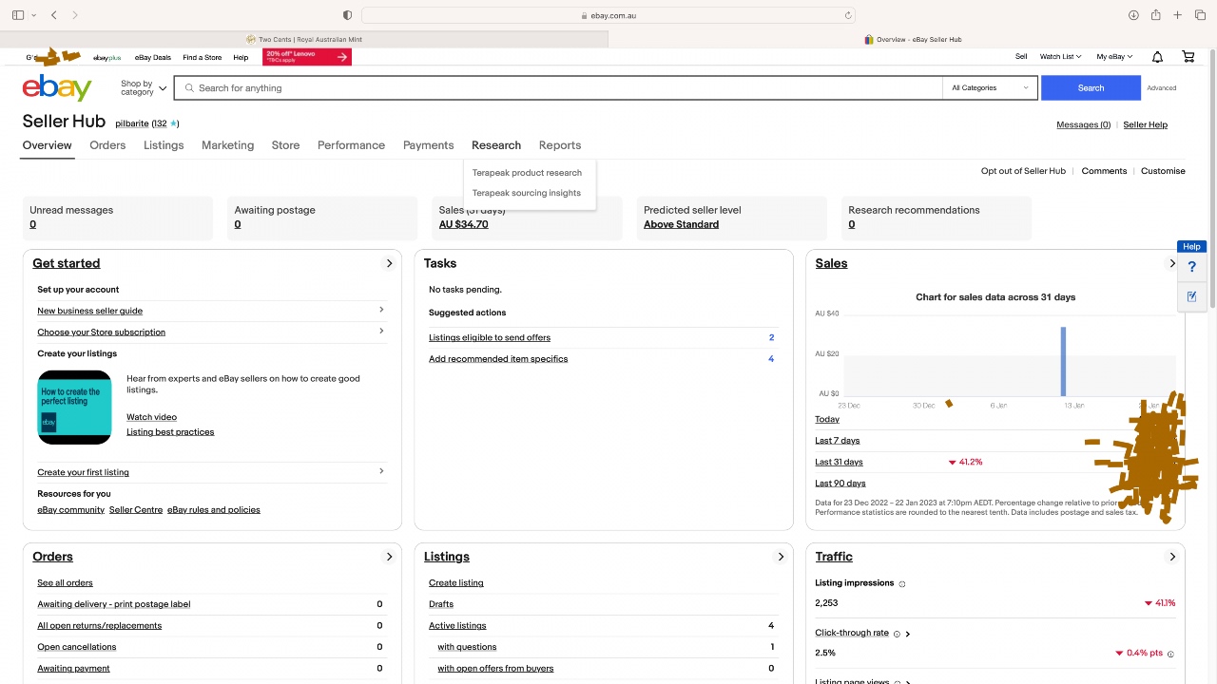The width and height of the screenshot is (1217, 684).
Task: Open Get started panel arrow
Action: pyautogui.click(x=389, y=263)
